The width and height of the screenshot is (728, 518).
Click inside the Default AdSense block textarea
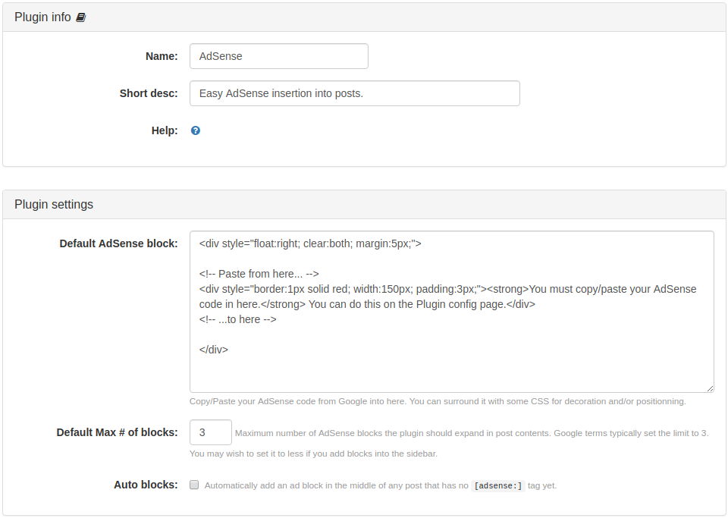click(452, 312)
